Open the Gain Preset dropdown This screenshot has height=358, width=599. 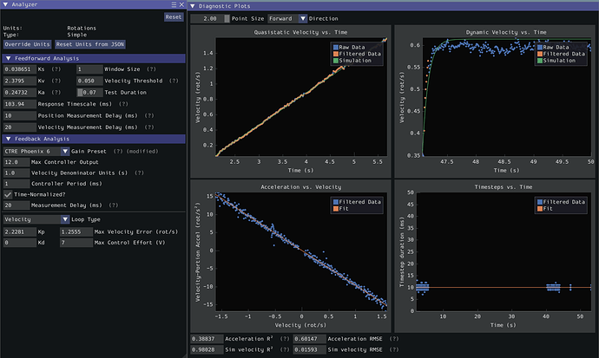click(36, 152)
